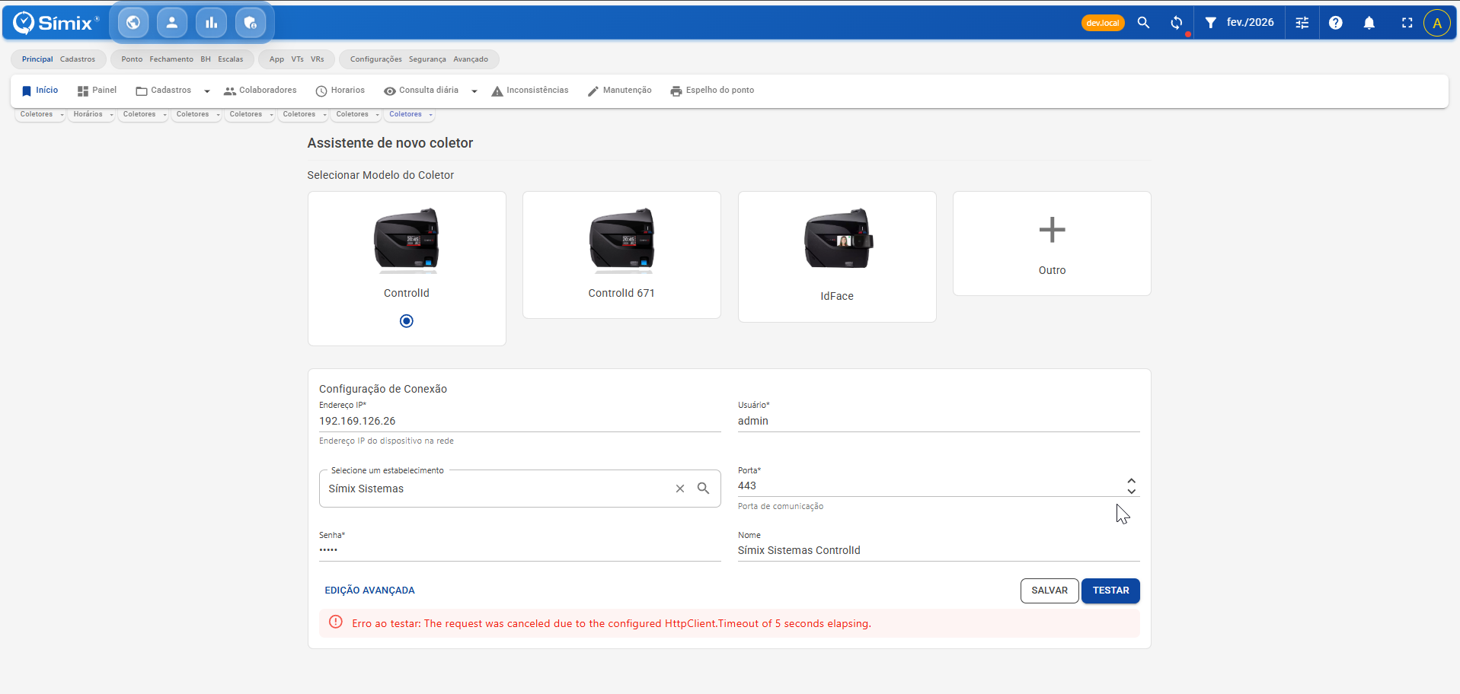Screen dimensions: 1460x694
Task: Open the Fechamento menu
Action: (x=171, y=59)
